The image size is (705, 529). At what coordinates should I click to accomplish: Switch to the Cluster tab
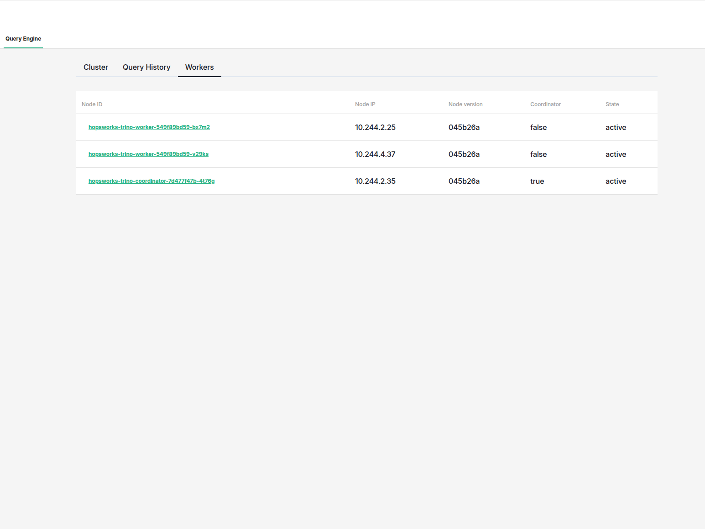pos(96,67)
